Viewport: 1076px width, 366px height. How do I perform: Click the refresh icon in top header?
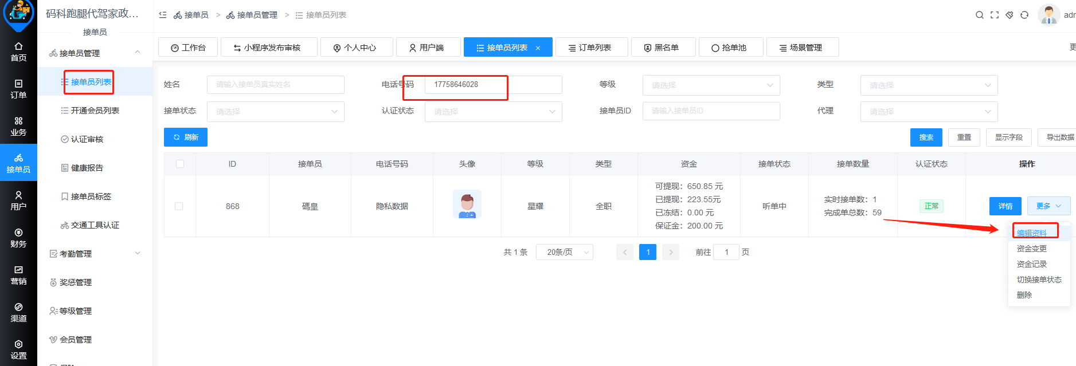(x=1024, y=15)
